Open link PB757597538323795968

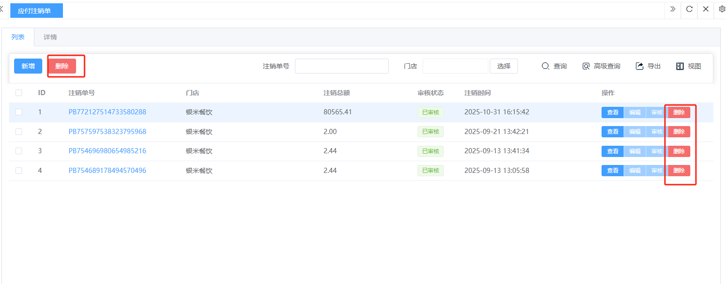[107, 132]
